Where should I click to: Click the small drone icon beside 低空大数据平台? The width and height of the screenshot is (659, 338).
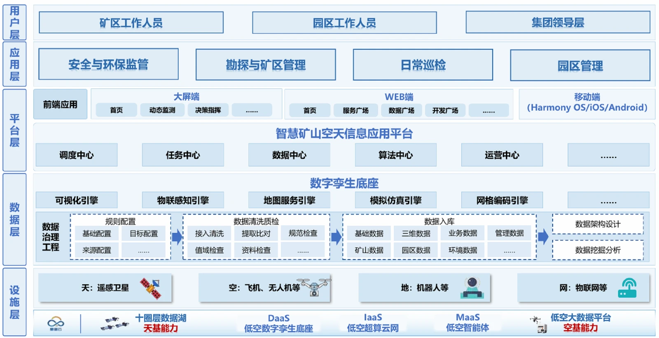click(x=539, y=324)
